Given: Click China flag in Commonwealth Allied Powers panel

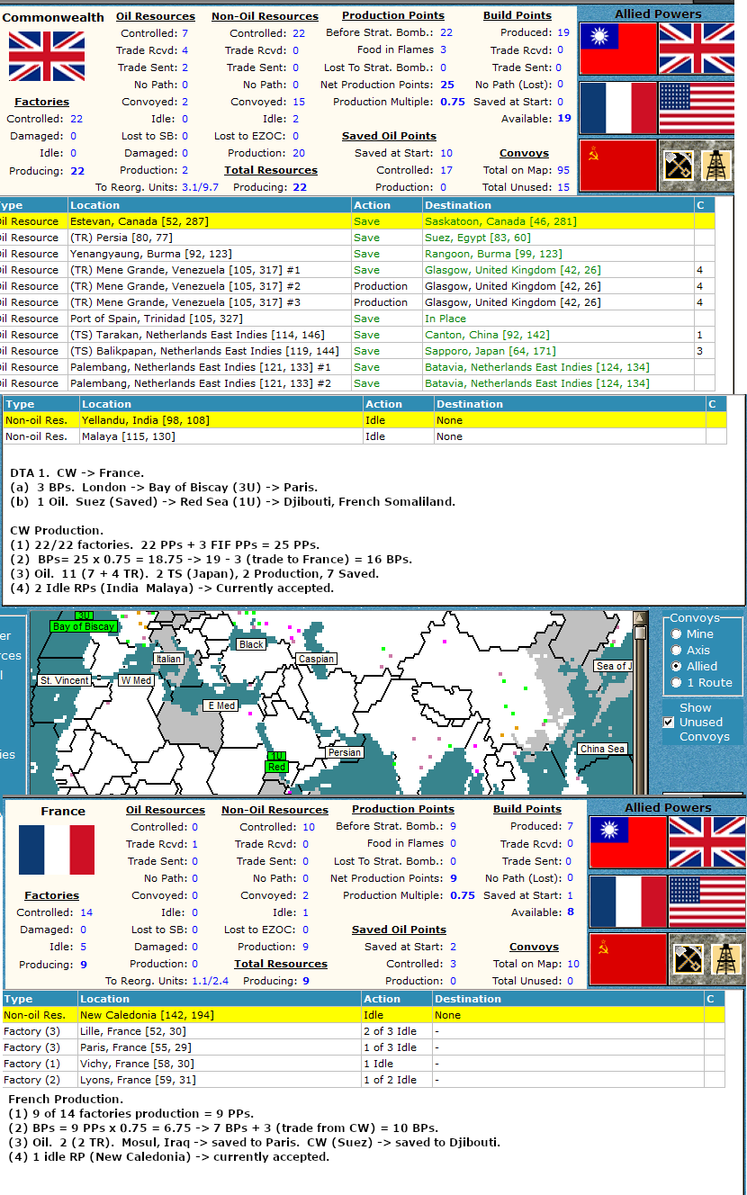Looking at the screenshot, I should tap(618, 49).
